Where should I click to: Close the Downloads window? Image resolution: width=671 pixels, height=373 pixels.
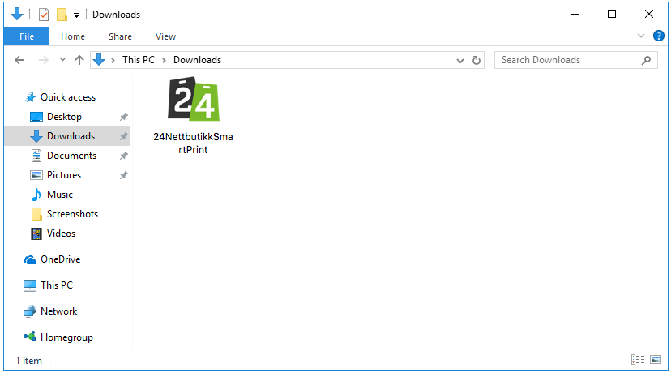pyautogui.click(x=649, y=14)
